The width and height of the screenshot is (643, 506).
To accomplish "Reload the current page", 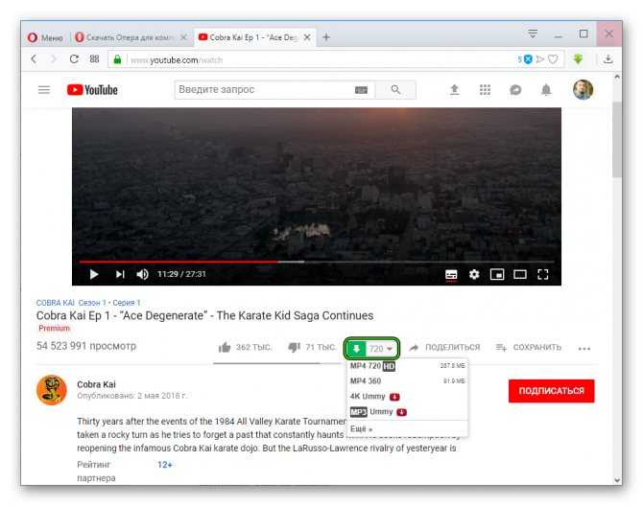I will (74, 59).
